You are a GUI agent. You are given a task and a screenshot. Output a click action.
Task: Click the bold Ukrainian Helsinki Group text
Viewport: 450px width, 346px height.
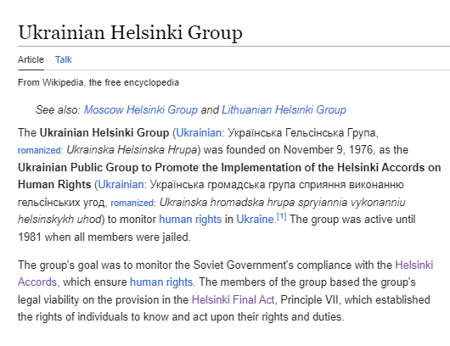(x=104, y=133)
